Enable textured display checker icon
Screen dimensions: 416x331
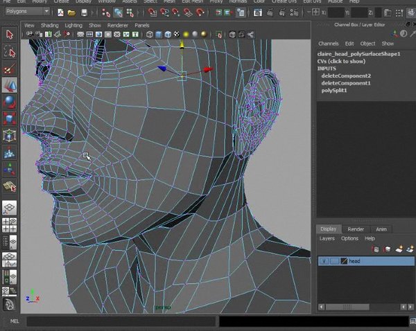pos(177,35)
